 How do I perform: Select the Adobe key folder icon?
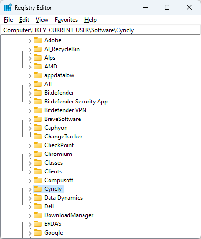pos(38,40)
